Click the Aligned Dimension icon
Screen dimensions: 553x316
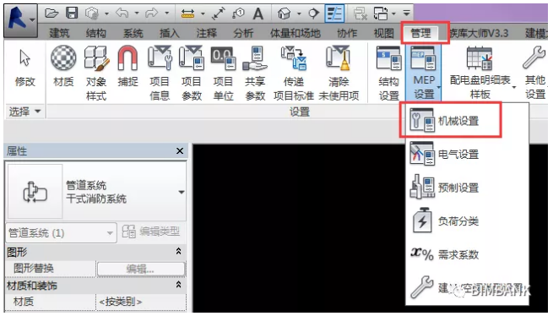pos(219,14)
